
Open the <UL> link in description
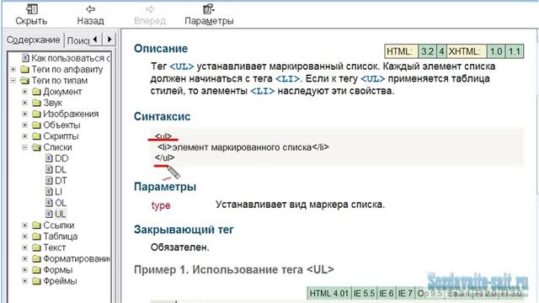click(x=182, y=66)
